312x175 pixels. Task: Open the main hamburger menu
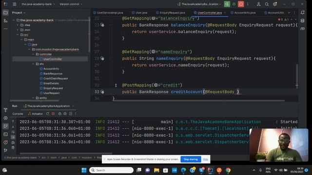[14, 4]
